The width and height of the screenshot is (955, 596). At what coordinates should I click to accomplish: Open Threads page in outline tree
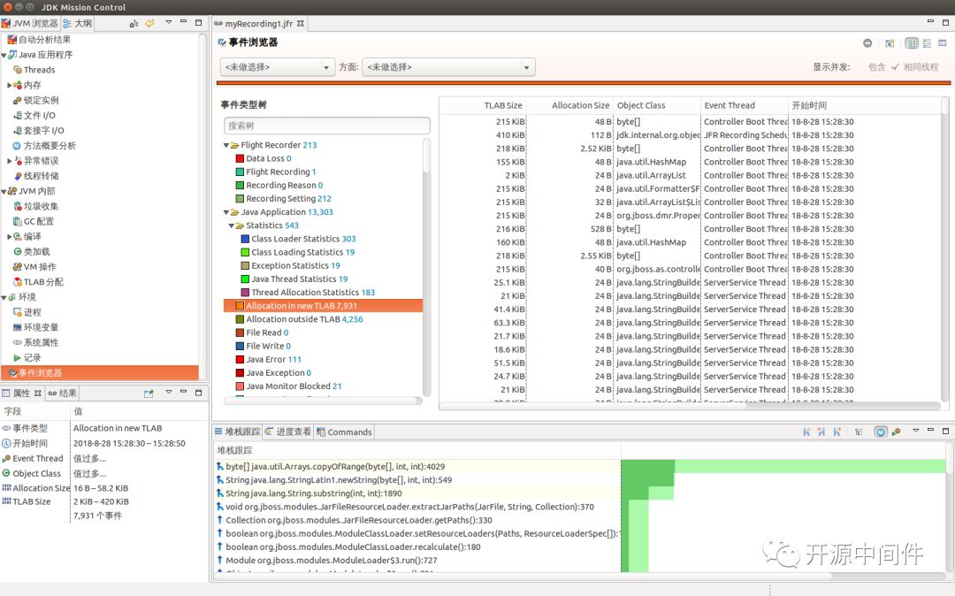[x=39, y=69]
